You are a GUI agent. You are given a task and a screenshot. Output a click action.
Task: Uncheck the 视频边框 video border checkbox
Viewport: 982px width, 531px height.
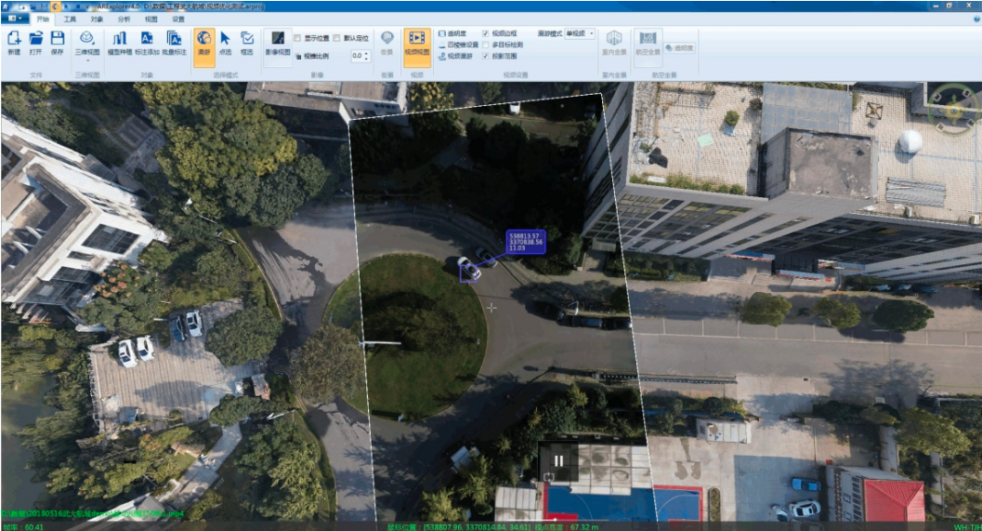tap(485, 33)
